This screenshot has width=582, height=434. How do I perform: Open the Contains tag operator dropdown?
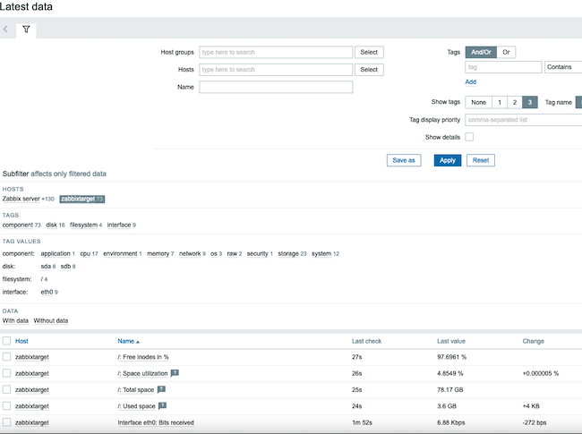pyautogui.click(x=562, y=67)
